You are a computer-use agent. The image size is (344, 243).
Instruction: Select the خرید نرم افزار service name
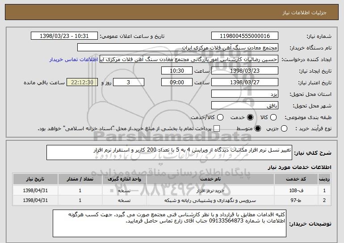click(210, 191)
